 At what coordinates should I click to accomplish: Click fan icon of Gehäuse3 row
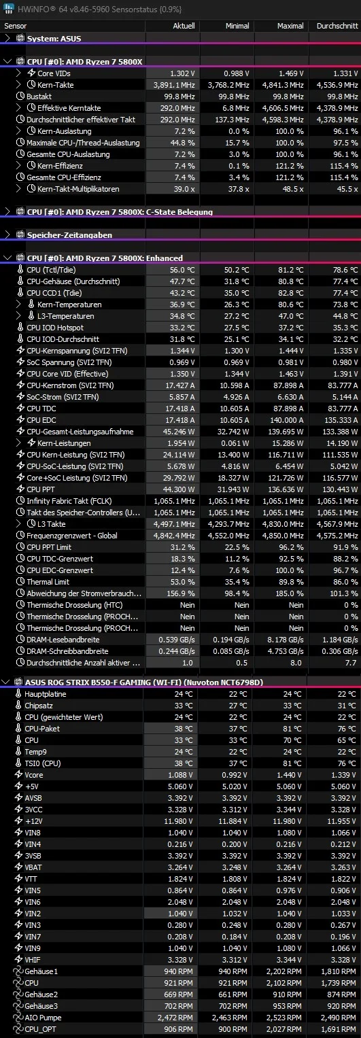(18, 1006)
